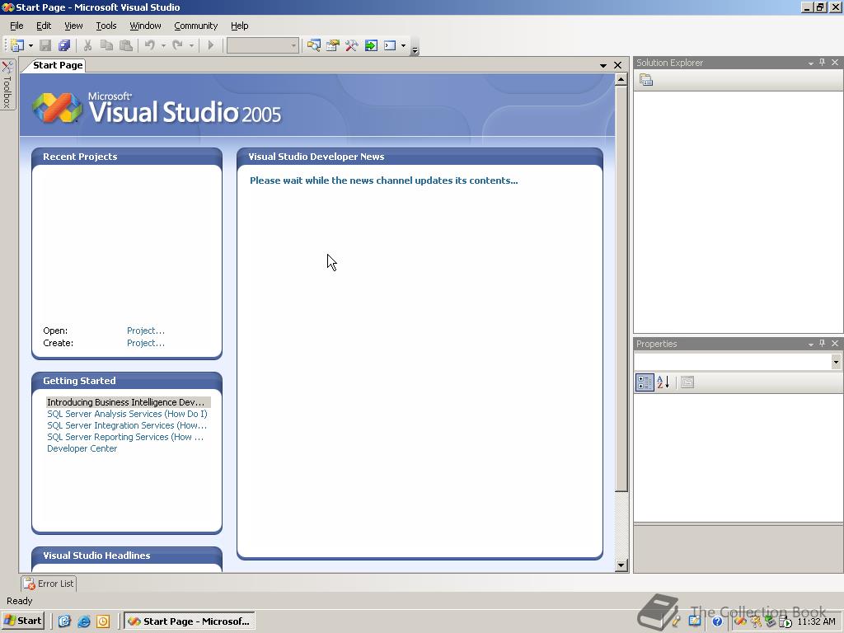Close the Solution Explorer panel

835,63
